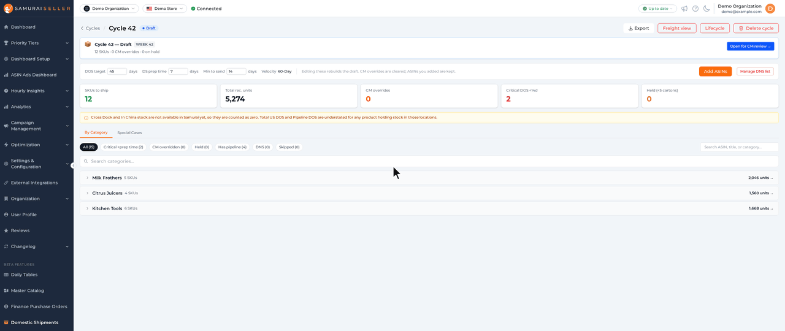Click the WEEK 42 badge

tap(145, 45)
